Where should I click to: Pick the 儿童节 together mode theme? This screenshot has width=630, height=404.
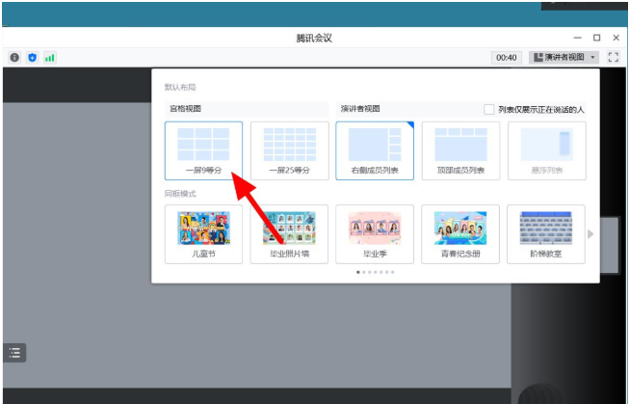pyautogui.click(x=203, y=234)
